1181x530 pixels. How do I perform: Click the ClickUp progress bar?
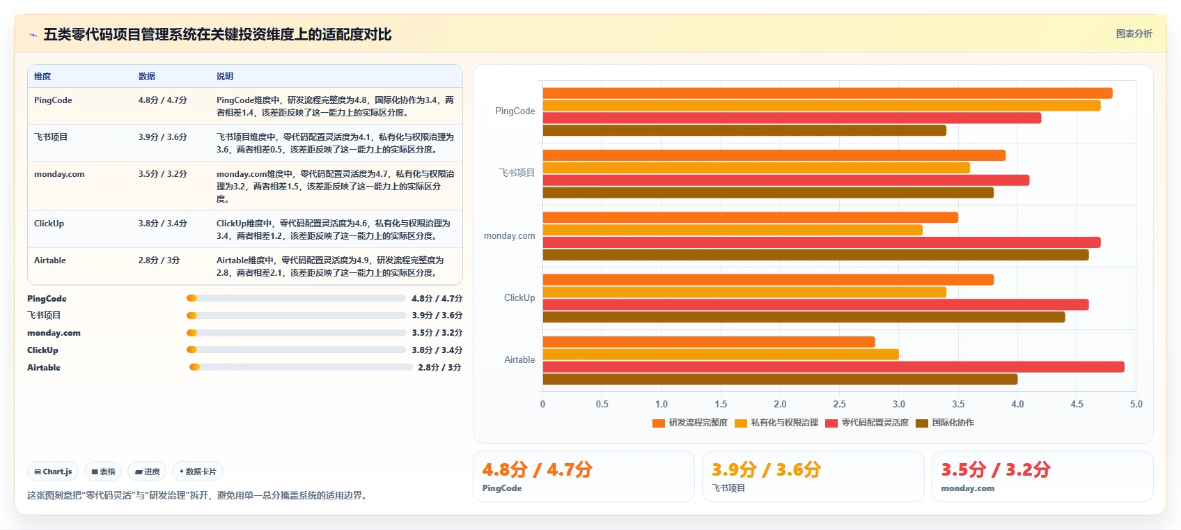(x=296, y=350)
